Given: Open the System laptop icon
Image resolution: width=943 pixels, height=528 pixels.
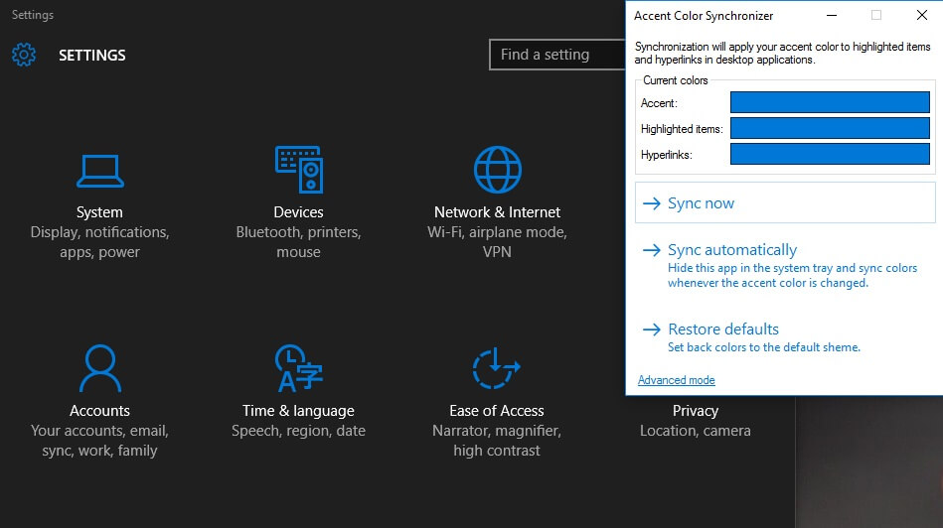Looking at the screenshot, I should 99,171.
